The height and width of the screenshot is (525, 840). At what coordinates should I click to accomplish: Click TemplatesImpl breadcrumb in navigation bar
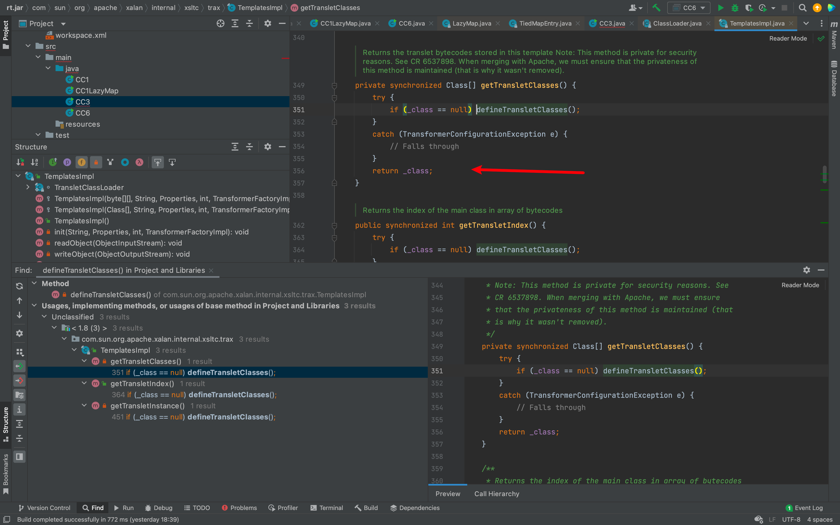coord(255,8)
